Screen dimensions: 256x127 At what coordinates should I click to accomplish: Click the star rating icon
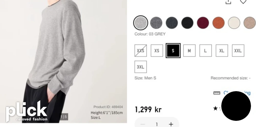coord(216,108)
